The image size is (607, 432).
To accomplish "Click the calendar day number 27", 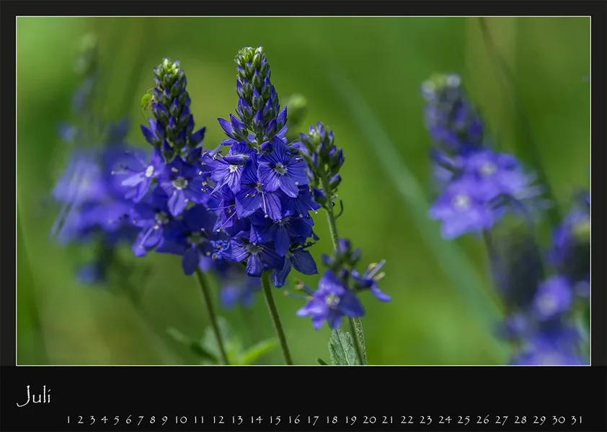I will (x=502, y=420).
